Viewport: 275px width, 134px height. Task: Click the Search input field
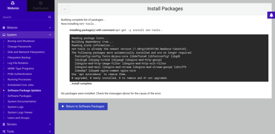25,17
